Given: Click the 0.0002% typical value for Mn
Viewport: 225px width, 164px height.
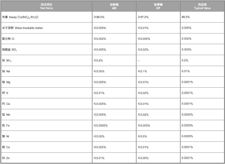Looking at the screenshot, I should [187, 115].
